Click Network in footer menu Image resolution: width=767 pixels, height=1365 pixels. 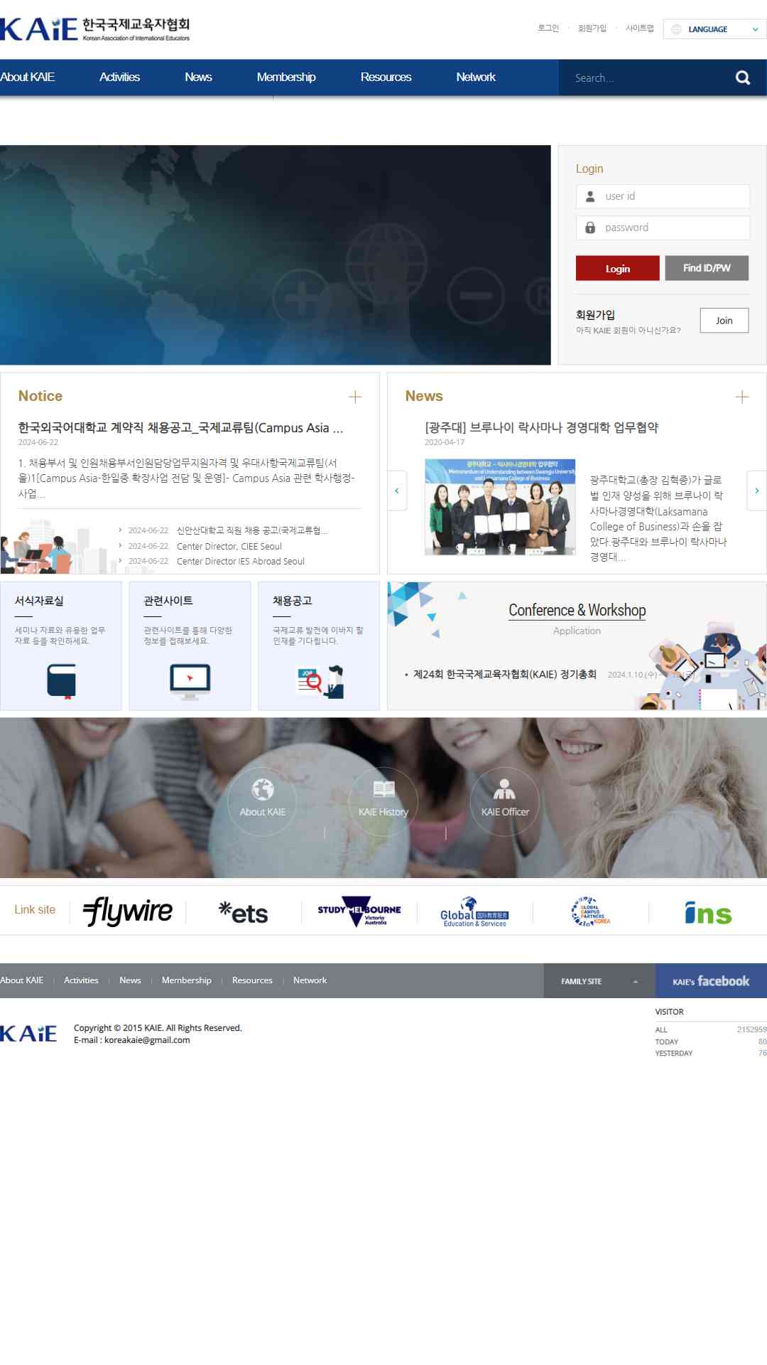(x=310, y=980)
